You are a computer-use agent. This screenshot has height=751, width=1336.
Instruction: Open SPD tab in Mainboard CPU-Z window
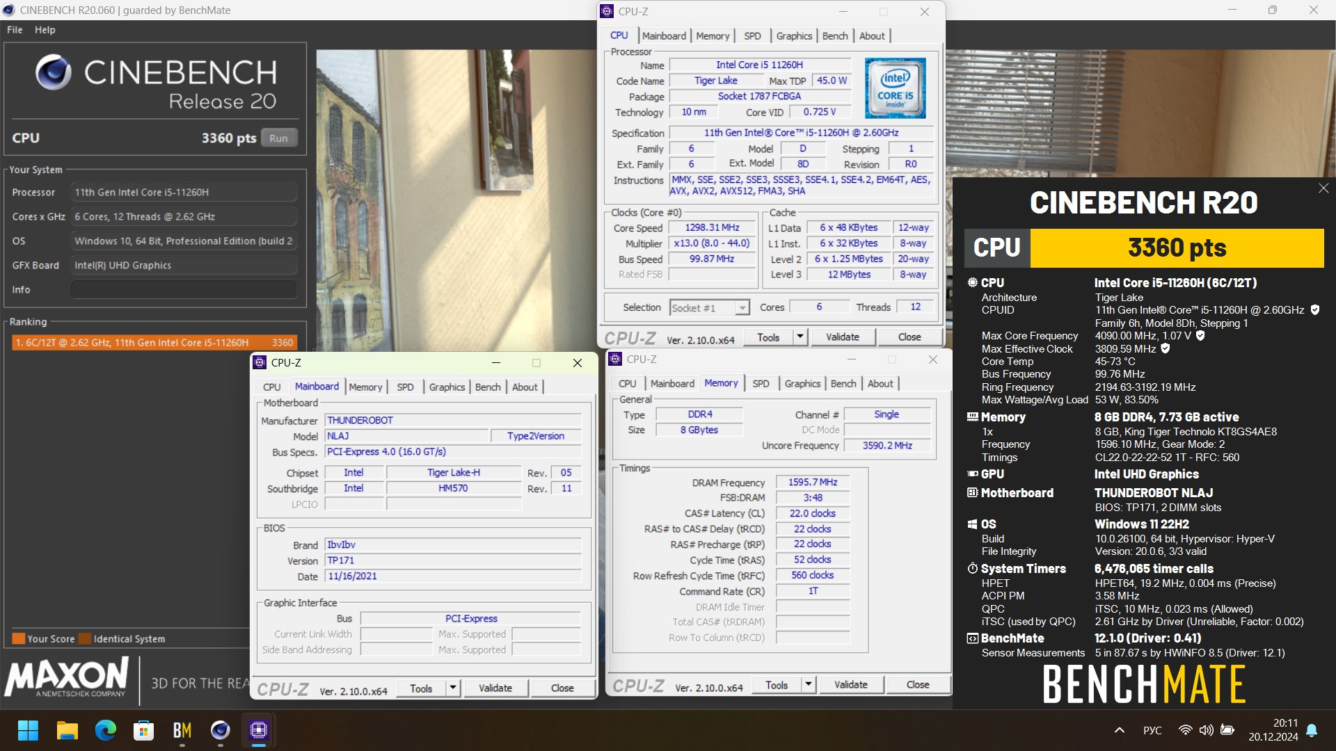tap(405, 387)
